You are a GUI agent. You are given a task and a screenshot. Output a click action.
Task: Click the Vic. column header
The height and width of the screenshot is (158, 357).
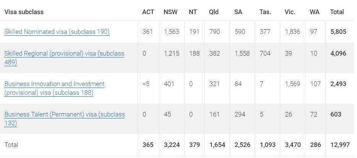point(290,12)
